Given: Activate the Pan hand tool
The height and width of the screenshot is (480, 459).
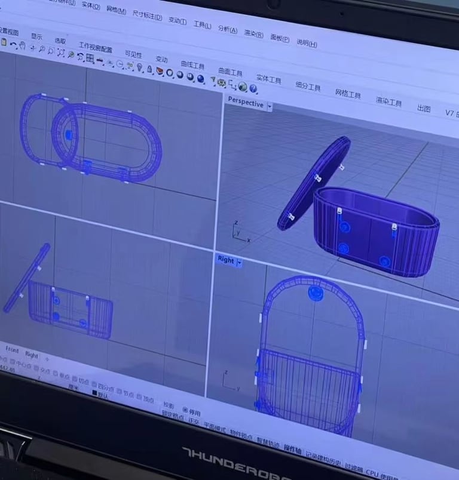Looking at the screenshot, I should (22, 46).
